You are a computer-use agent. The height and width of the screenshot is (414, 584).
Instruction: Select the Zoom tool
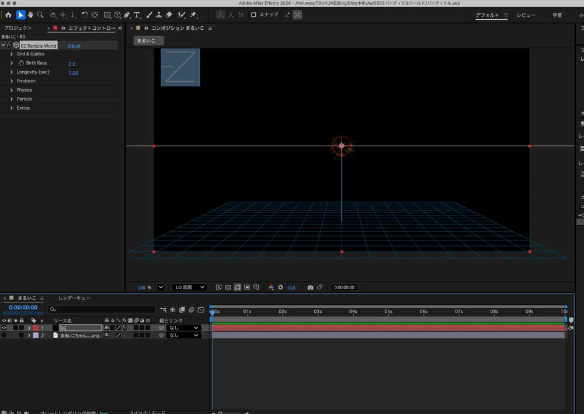point(40,15)
